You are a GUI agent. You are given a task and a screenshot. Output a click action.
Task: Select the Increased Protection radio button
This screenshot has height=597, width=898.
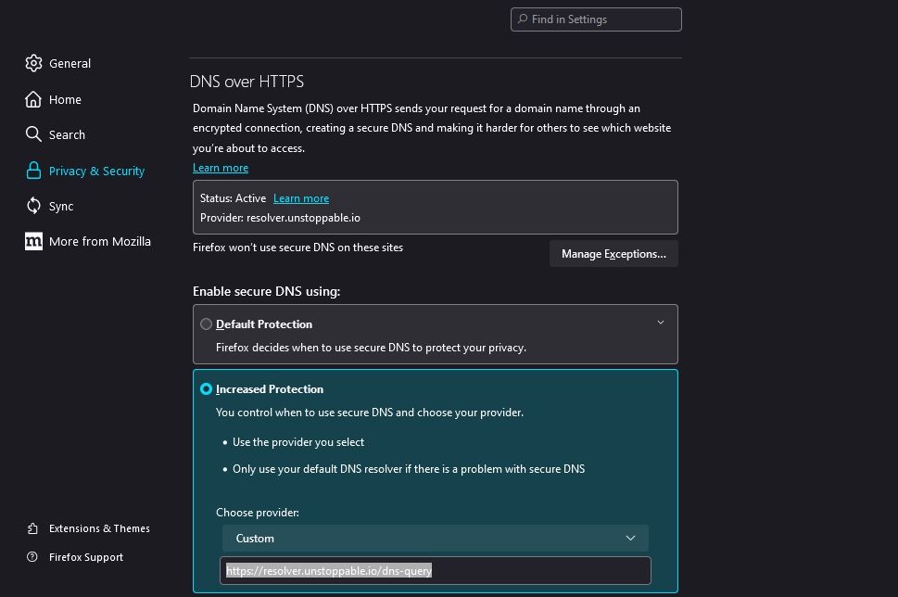206,388
